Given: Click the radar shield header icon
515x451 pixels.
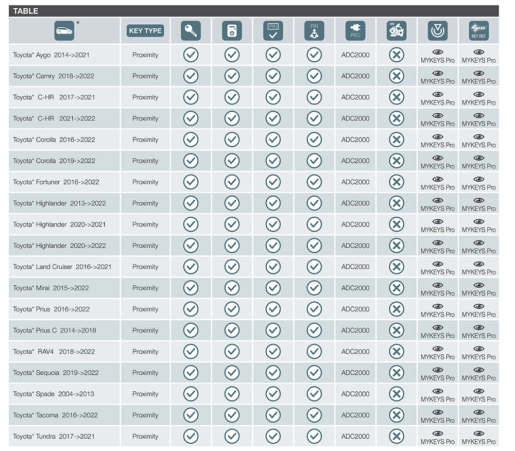Looking at the screenshot, I should click(438, 31).
